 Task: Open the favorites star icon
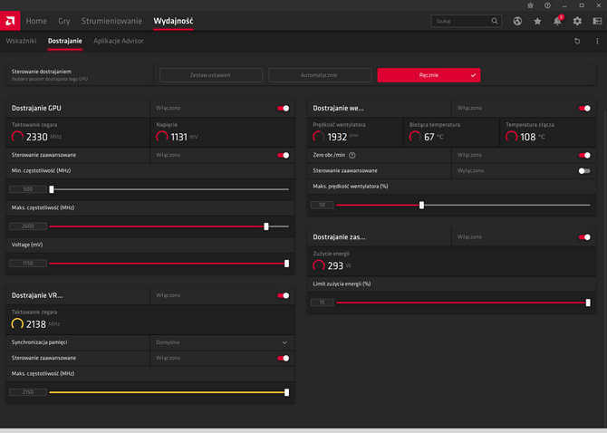click(x=537, y=21)
